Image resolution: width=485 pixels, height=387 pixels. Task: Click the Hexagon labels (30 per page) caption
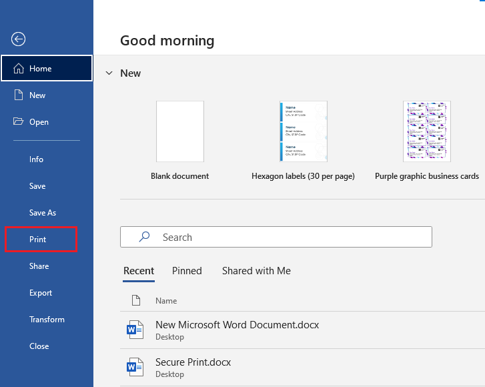pyautogui.click(x=303, y=176)
